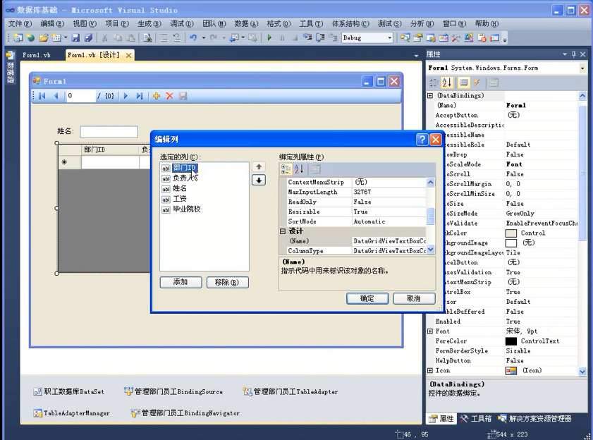The width and height of the screenshot is (593, 440).
Task: Click the Save All icon
Action: [x=88, y=38]
